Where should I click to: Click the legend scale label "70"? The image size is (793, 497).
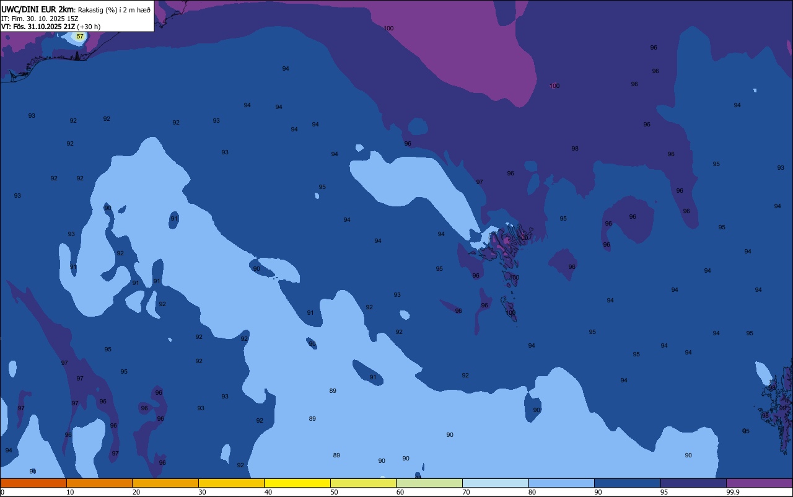466,492
